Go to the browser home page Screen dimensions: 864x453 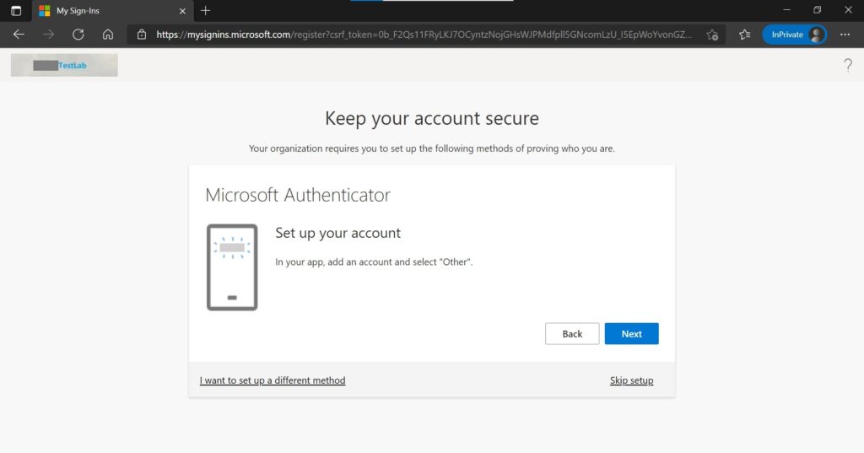(x=108, y=35)
